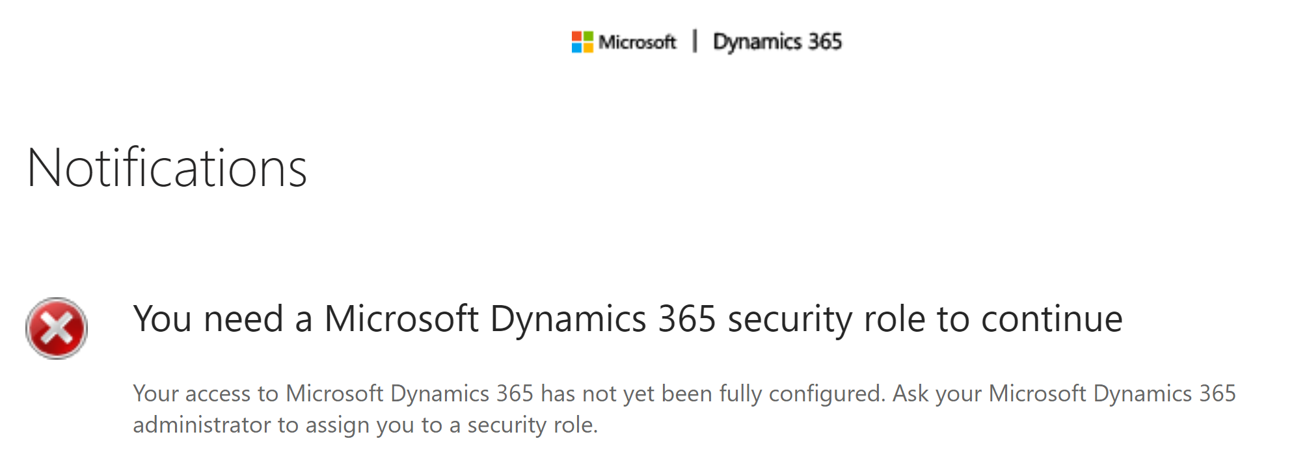Click "Microsoft Dynamics 365" in the error headline

pos(520,319)
